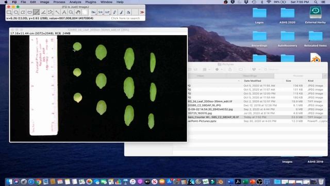Click the Color picker tool
The height and width of the screenshot is (186, 330).
85,12
